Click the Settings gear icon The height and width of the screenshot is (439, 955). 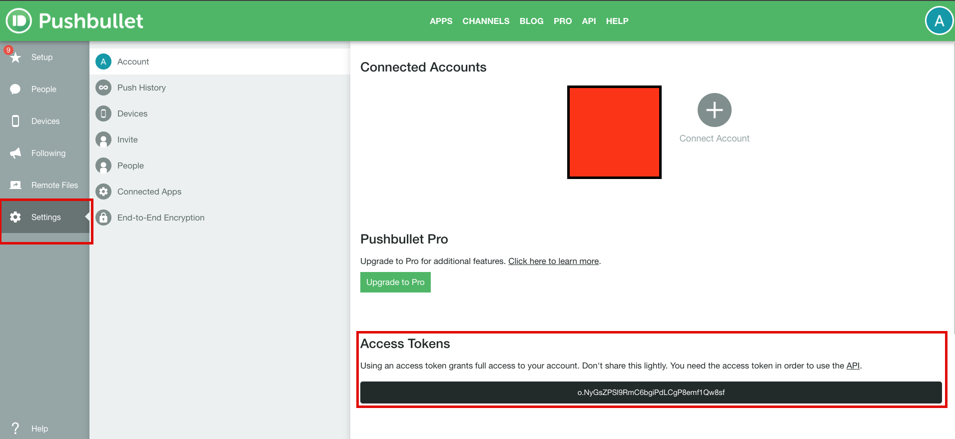coord(15,217)
